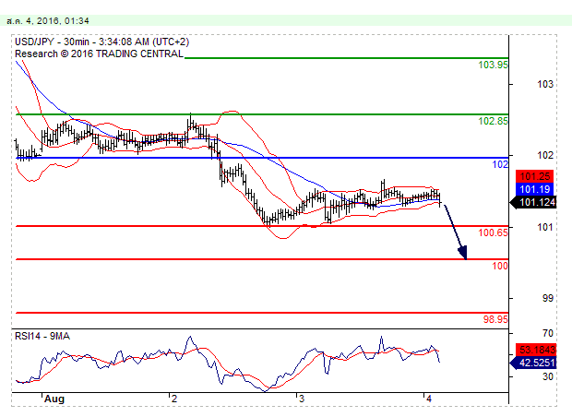Click the red 53.1843 RSI value tag
Viewport: 572px width, 417px height.
[535, 350]
